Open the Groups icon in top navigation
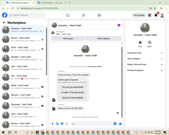The height and width of the screenshot is (135, 169). click(x=99, y=15)
